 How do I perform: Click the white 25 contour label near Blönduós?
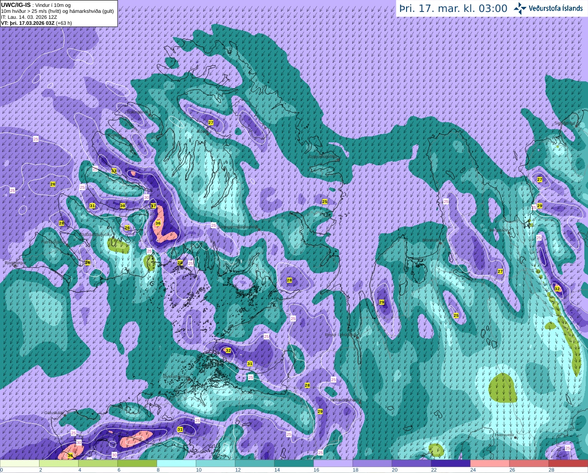(x=446, y=201)
